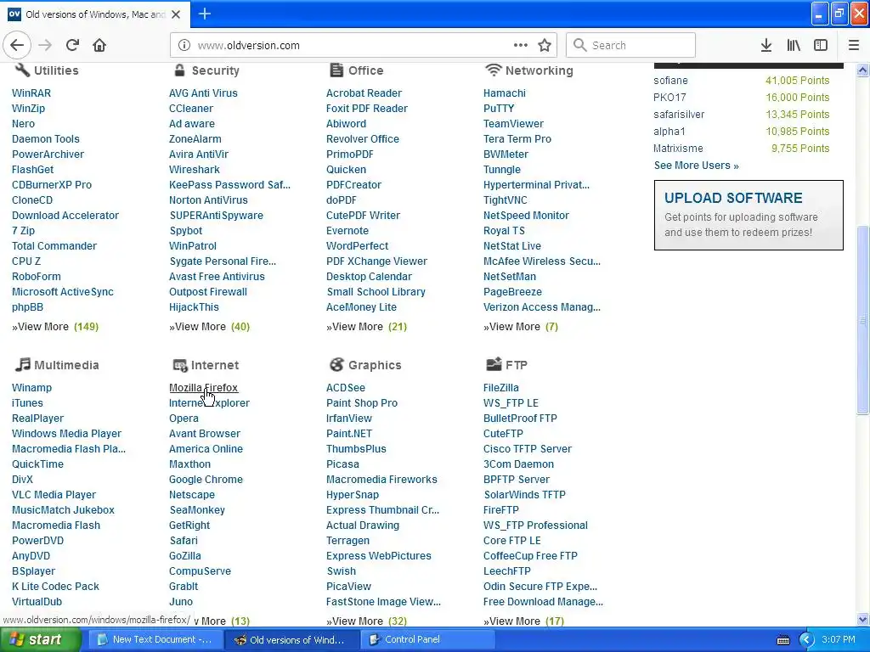870x652 pixels.
Task: Click the Networking wifi icon
Action: 493,70
